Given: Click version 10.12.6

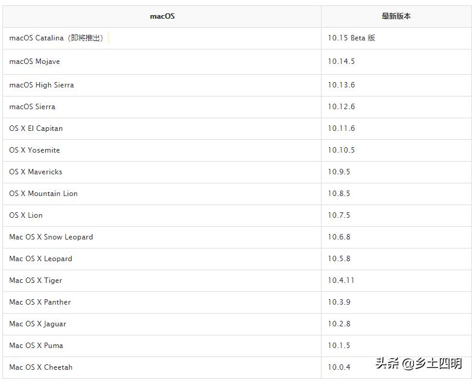Looking at the screenshot, I should pyautogui.click(x=341, y=107).
